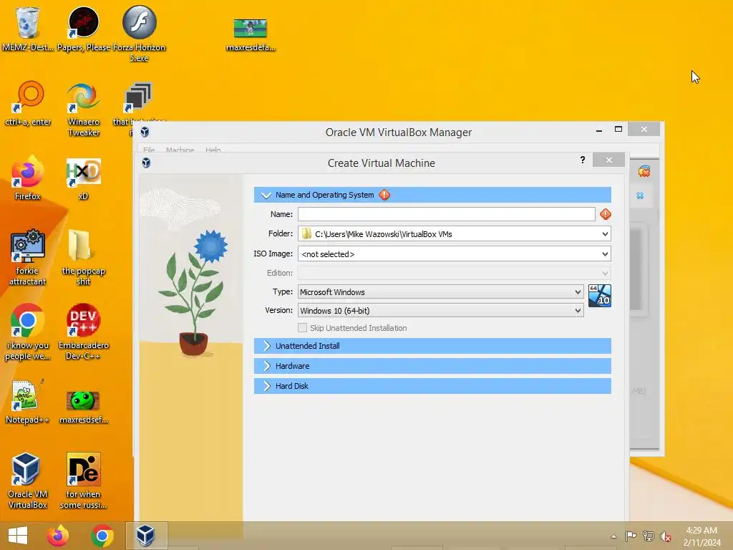The width and height of the screenshot is (733, 550).
Task: Minimize the VirtualBox Manager window
Action: point(599,130)
